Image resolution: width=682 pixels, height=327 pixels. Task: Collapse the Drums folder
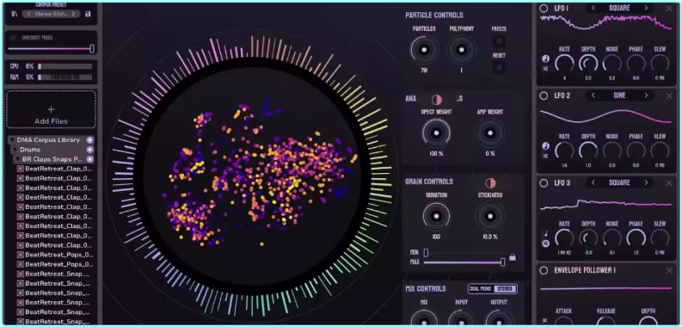(15, 150)
